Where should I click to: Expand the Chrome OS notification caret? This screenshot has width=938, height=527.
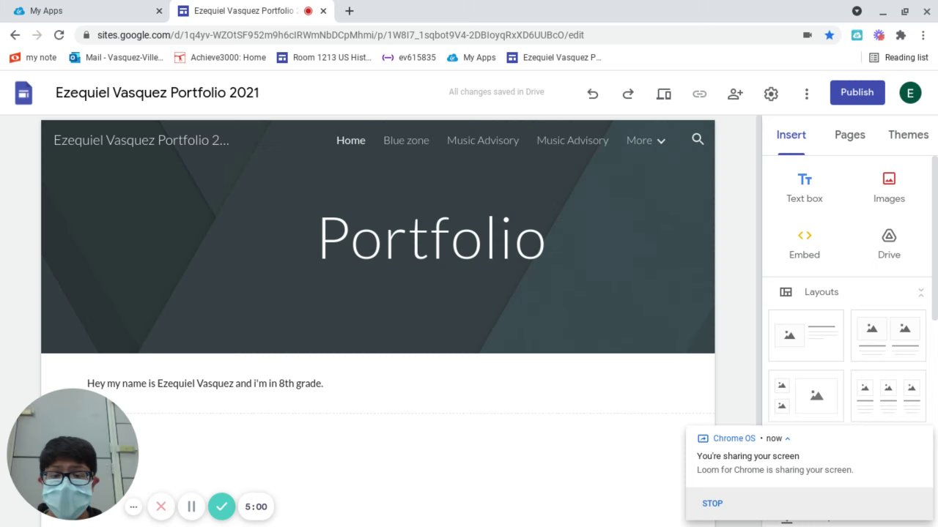(x=788, y=438)
